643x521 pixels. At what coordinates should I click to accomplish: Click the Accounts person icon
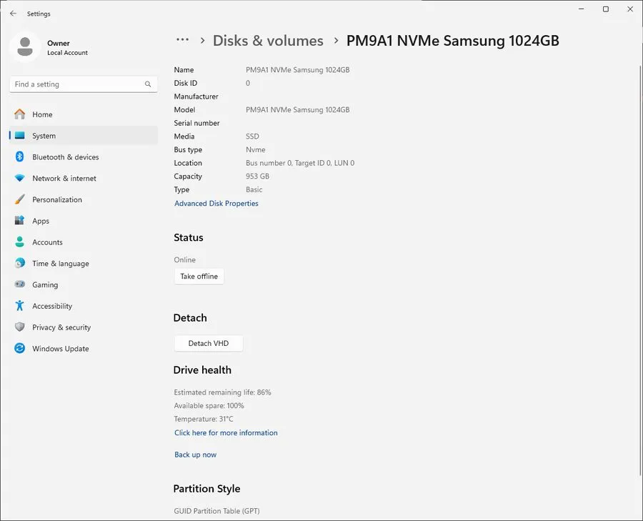20,242
